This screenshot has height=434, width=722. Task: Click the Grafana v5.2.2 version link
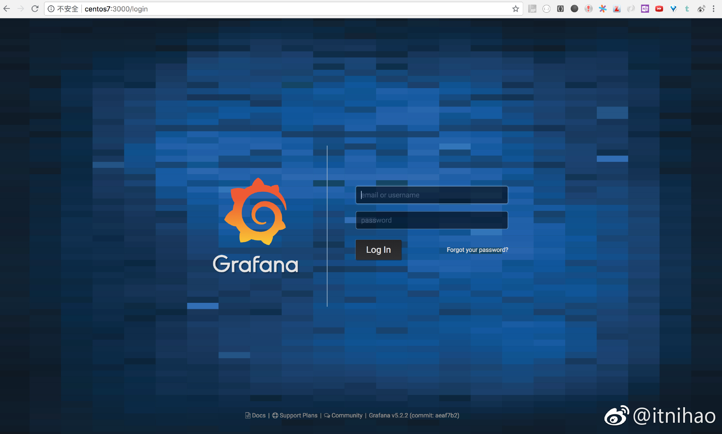(x=414, y=415)
